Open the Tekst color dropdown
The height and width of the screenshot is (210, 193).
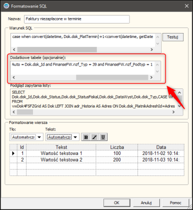[x=75, y=137]
